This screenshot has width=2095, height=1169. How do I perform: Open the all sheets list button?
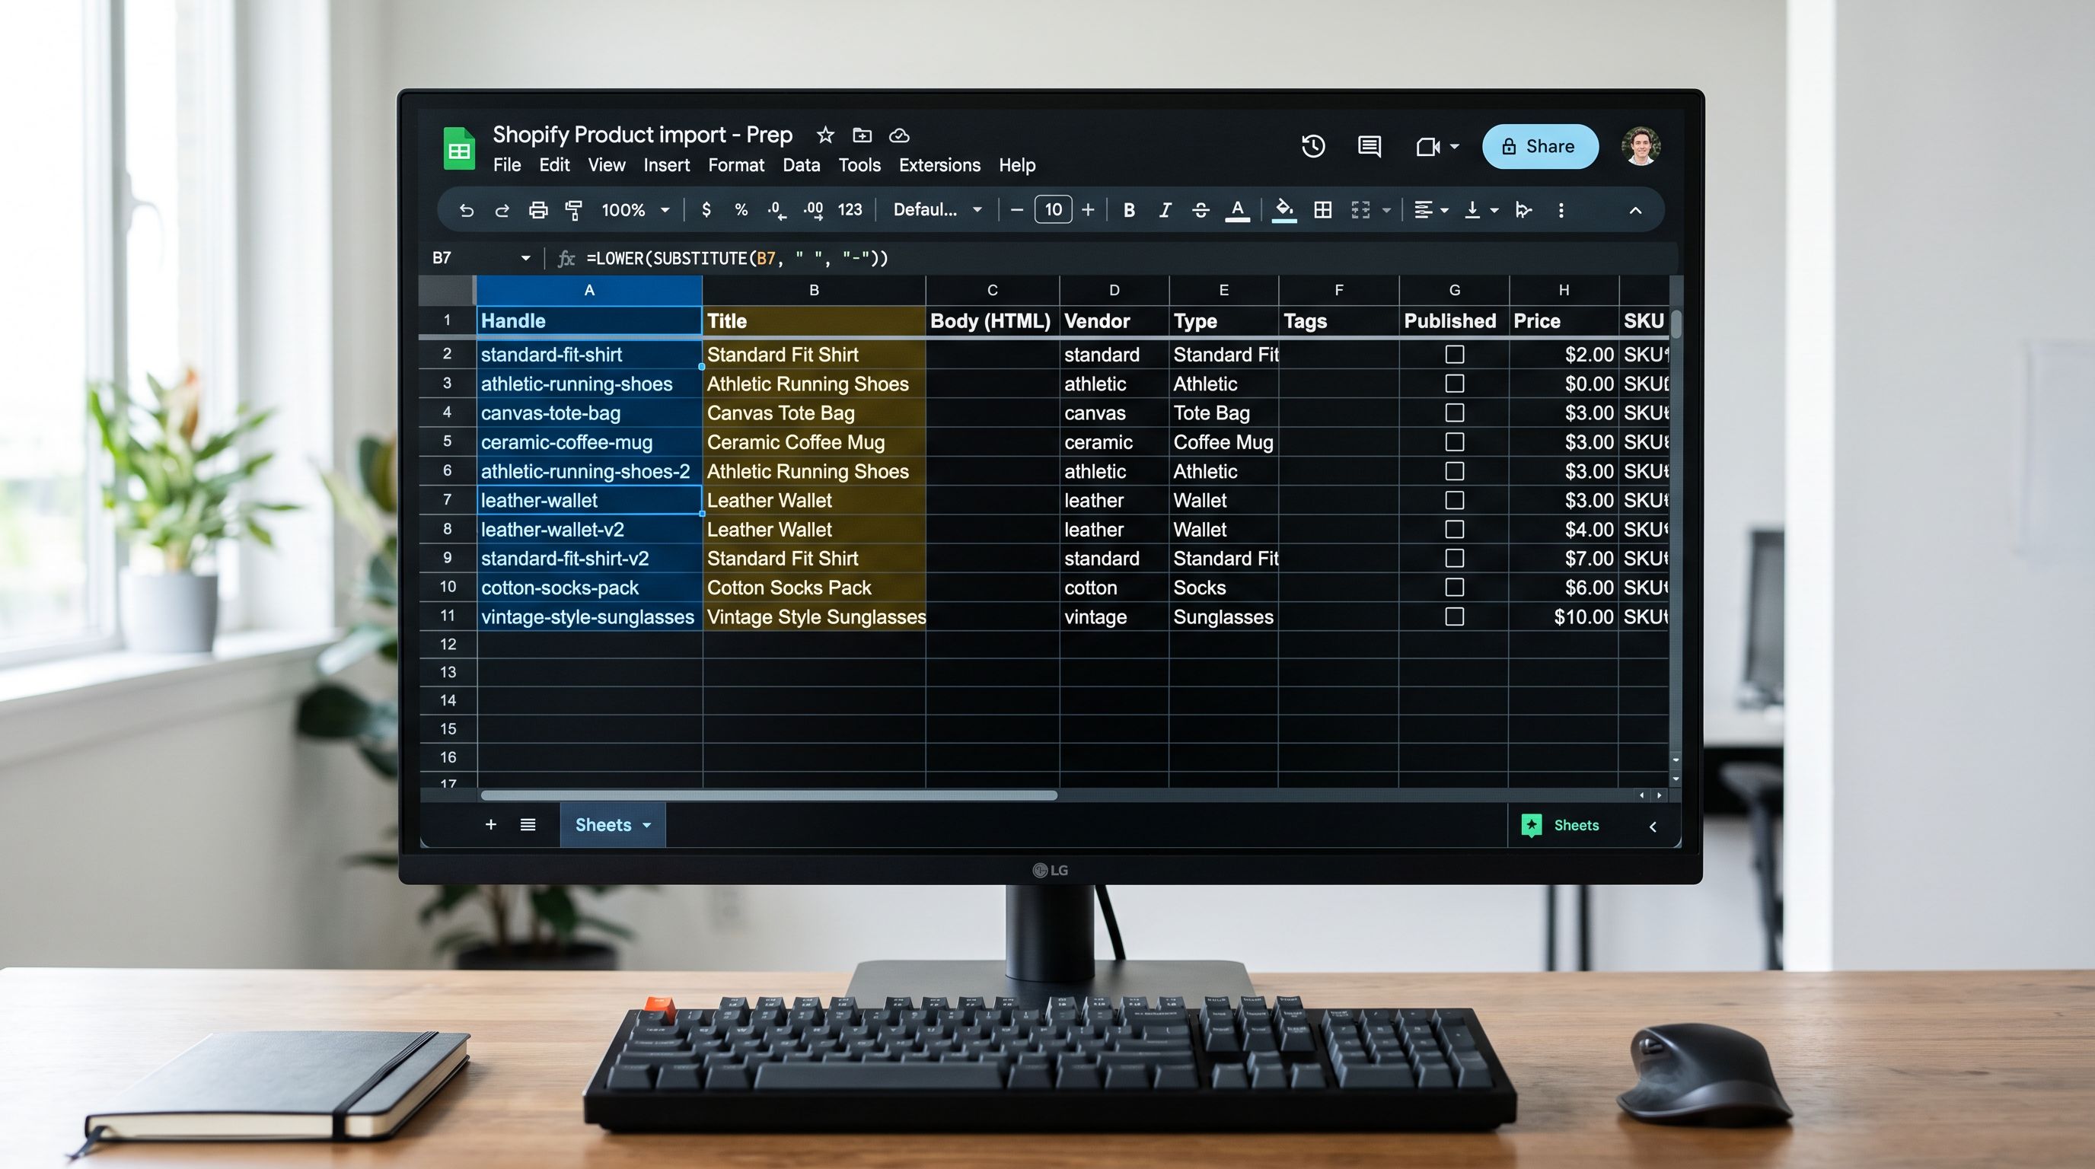(528, 825)
